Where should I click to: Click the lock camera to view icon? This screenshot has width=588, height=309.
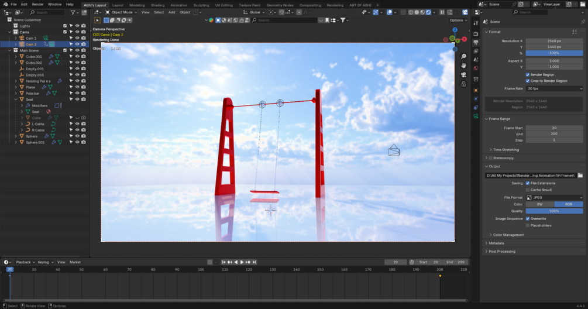click(x=463, y=84)
